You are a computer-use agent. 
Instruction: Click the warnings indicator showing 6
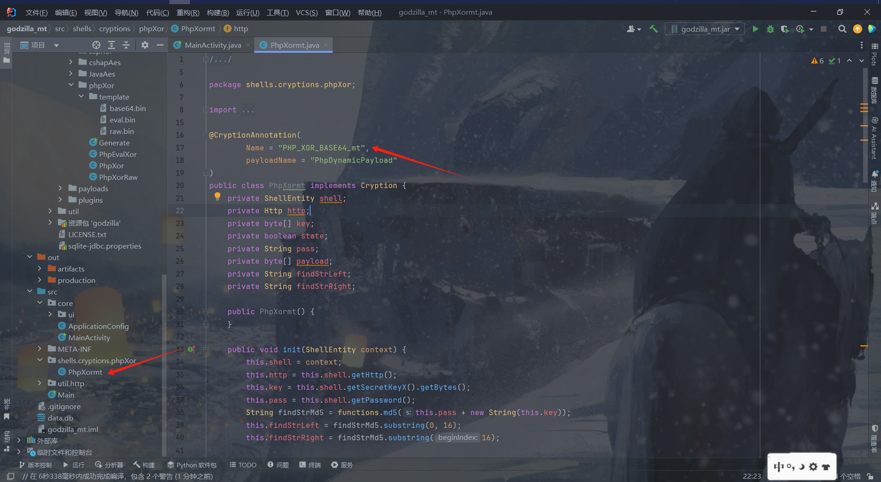(x=817, y=61)
